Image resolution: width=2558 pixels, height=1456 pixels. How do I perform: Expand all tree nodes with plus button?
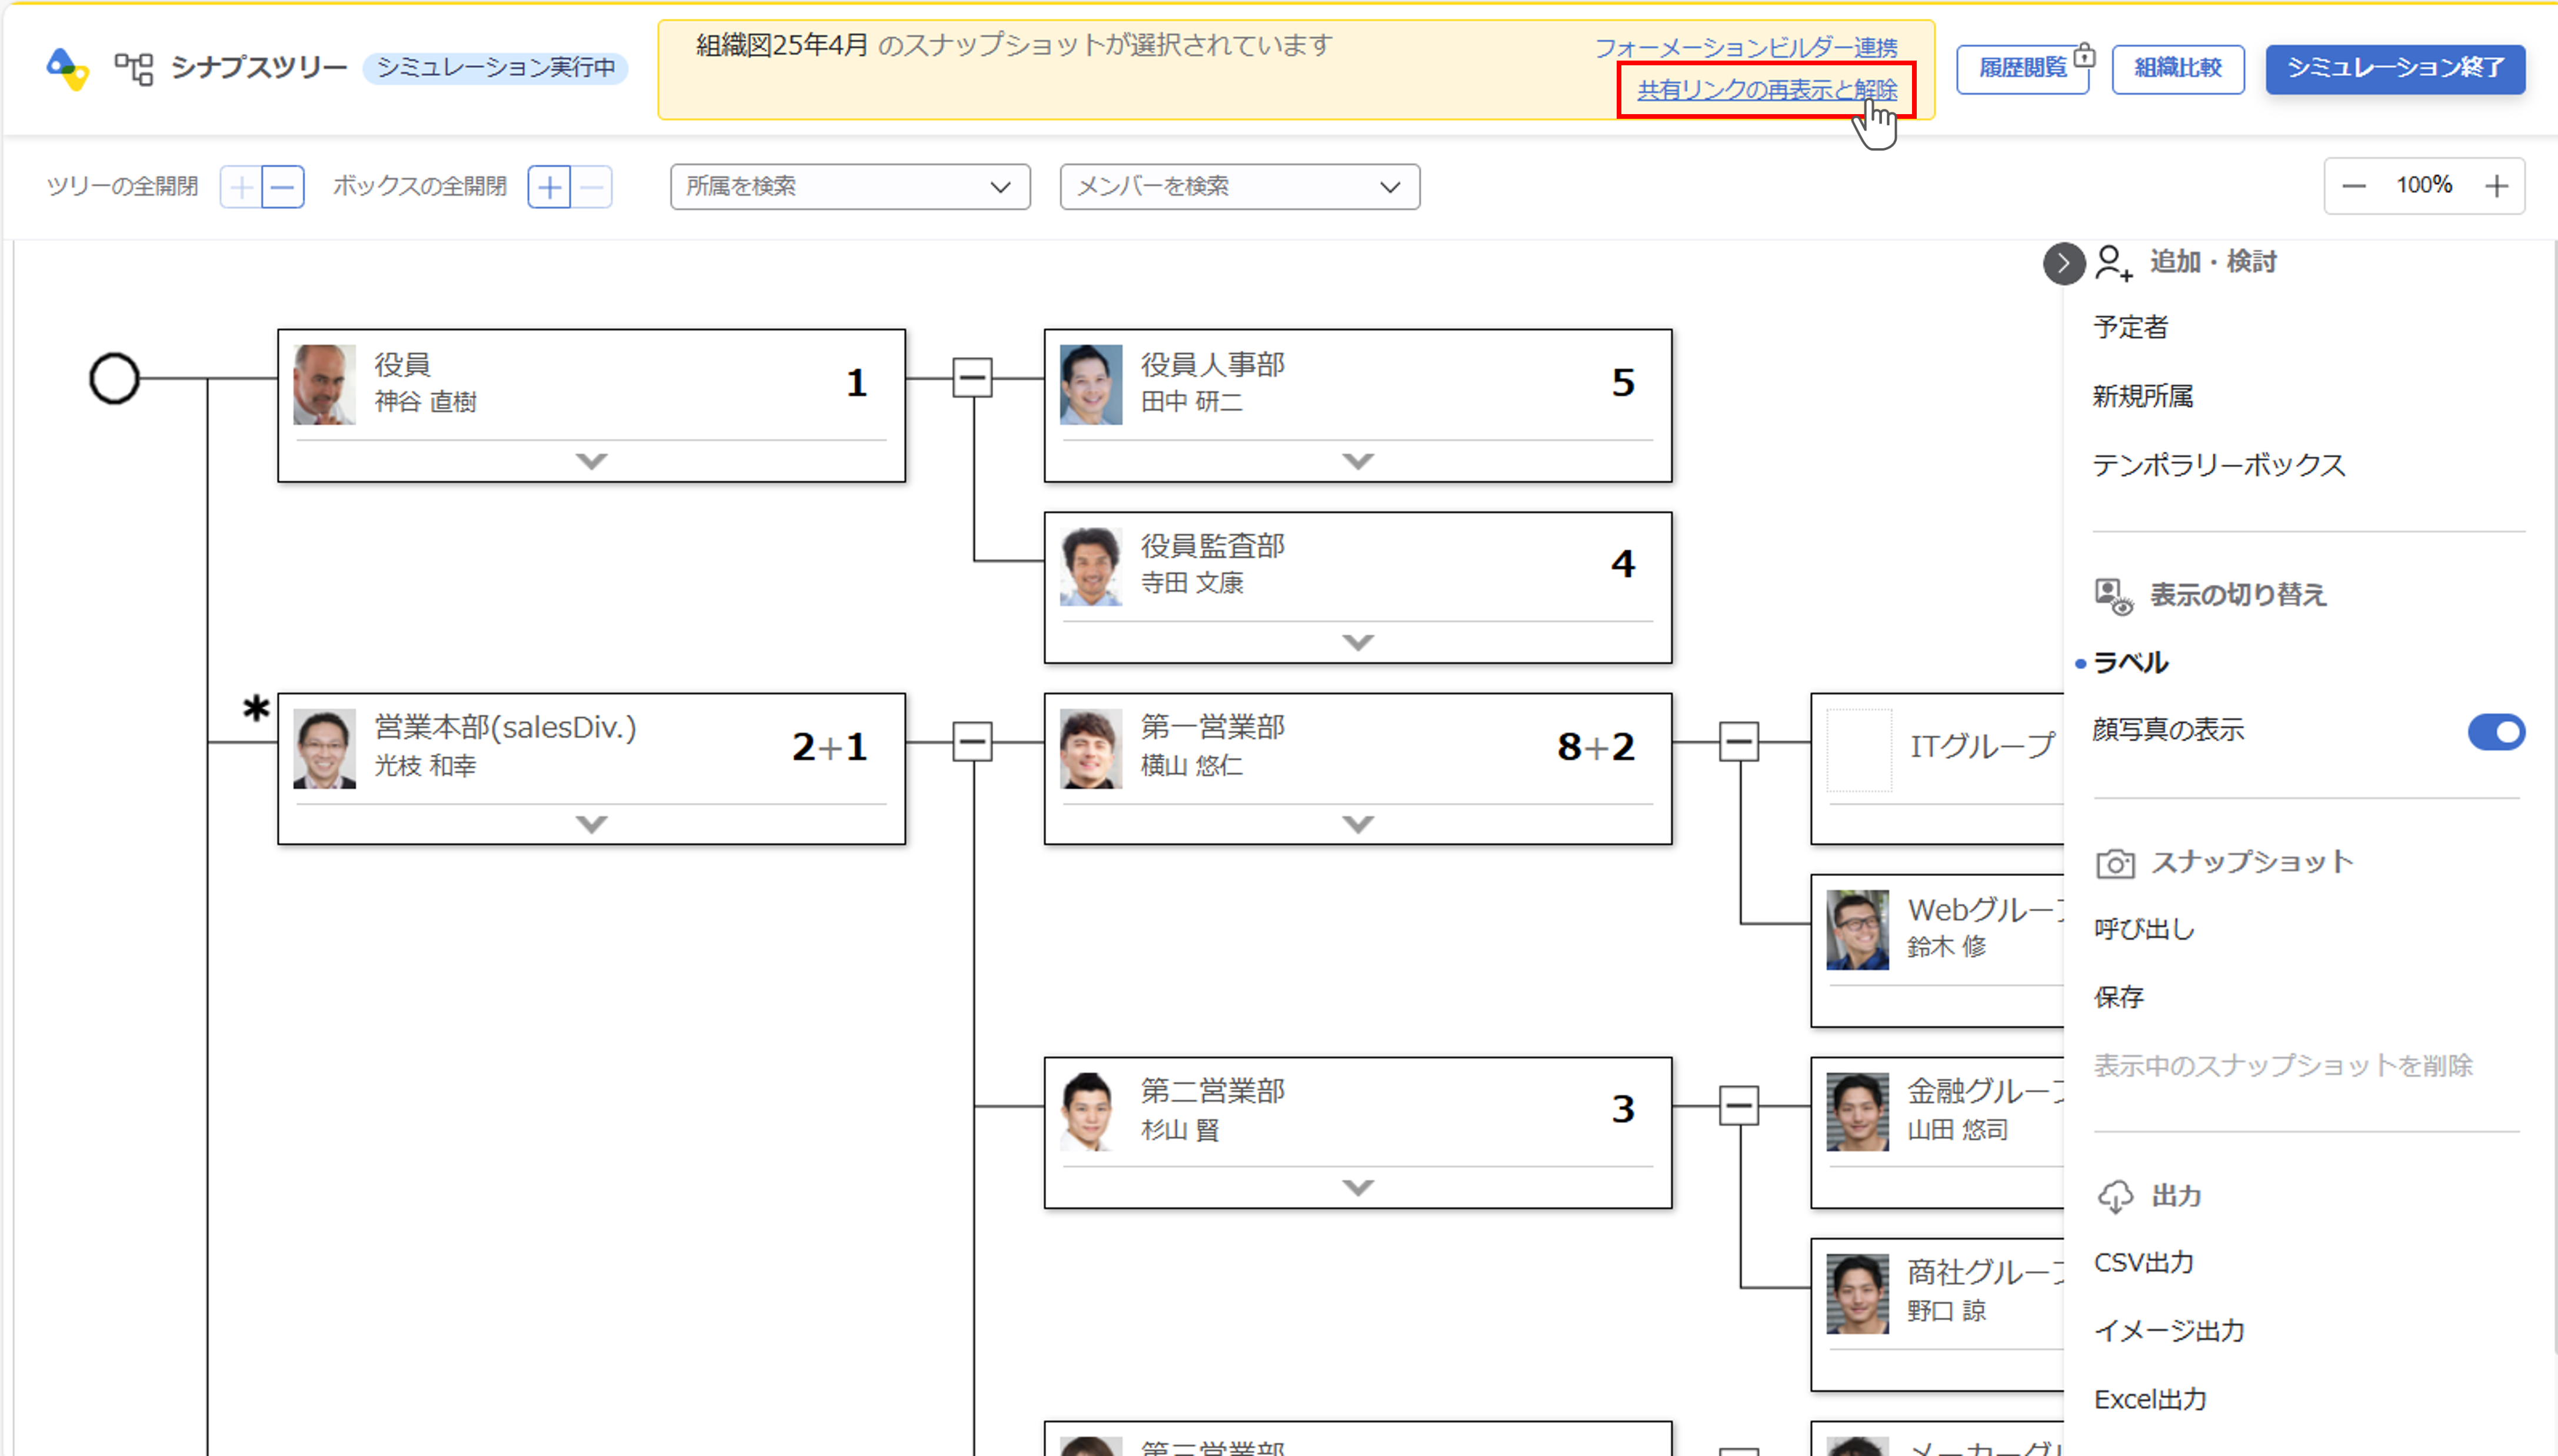[x=241, y=187]
